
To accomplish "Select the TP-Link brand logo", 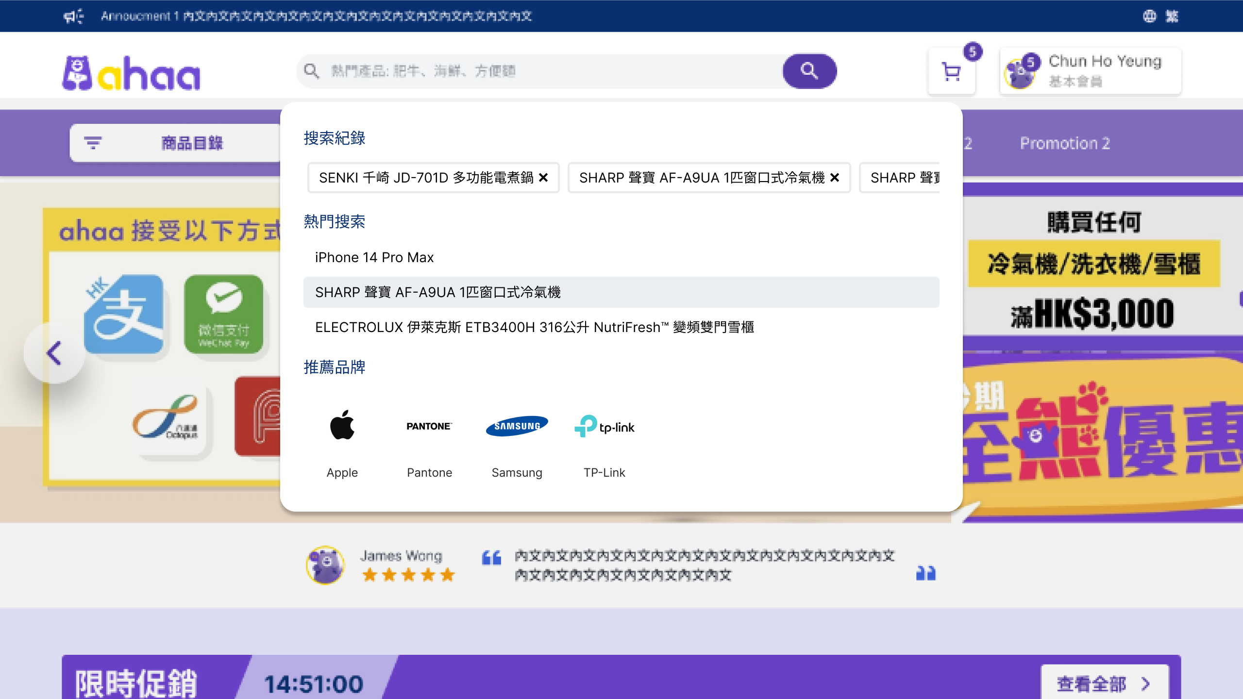I will [x=604, y=427].
